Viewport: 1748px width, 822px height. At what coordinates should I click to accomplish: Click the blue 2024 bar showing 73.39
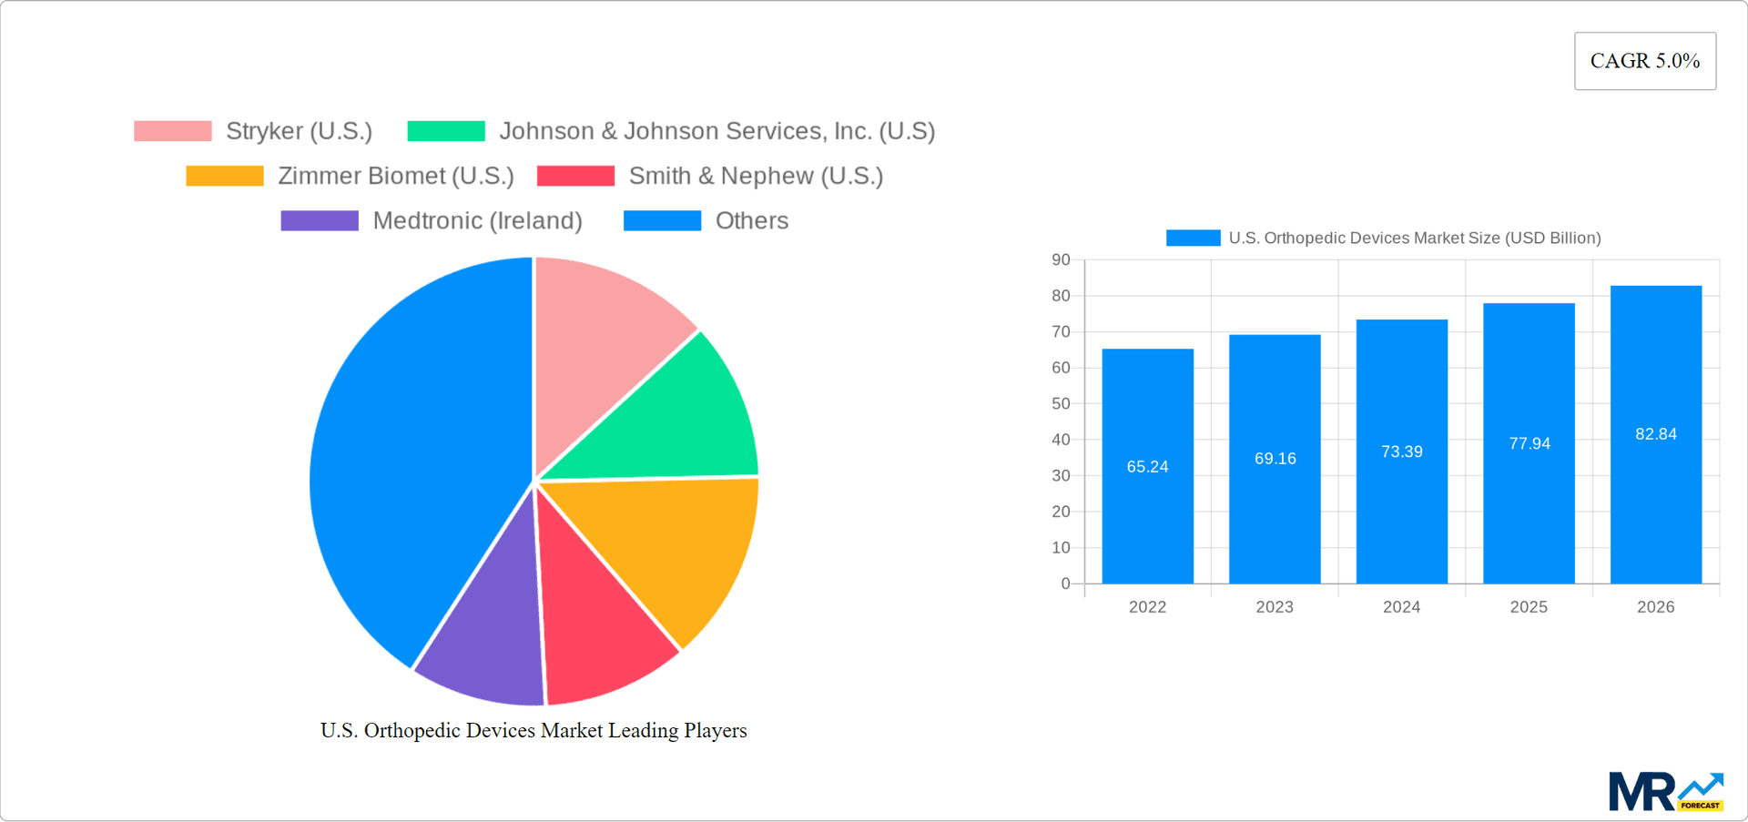tap(1401, 451)
